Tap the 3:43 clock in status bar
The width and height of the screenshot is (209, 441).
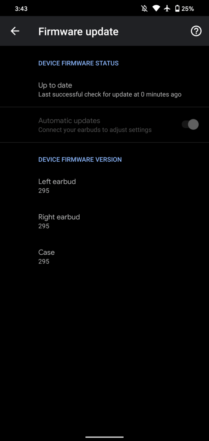(21, 9)
